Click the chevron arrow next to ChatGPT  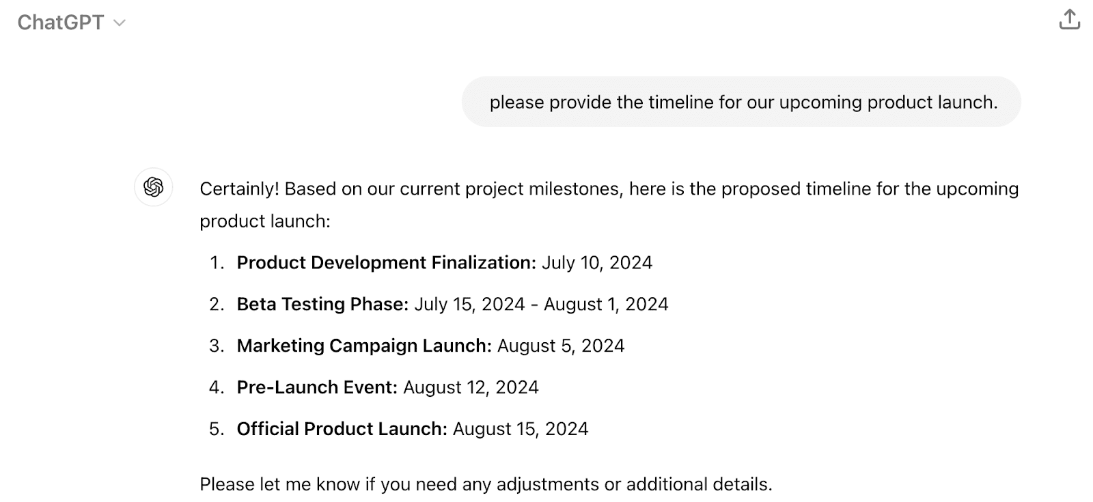(120, 23)
